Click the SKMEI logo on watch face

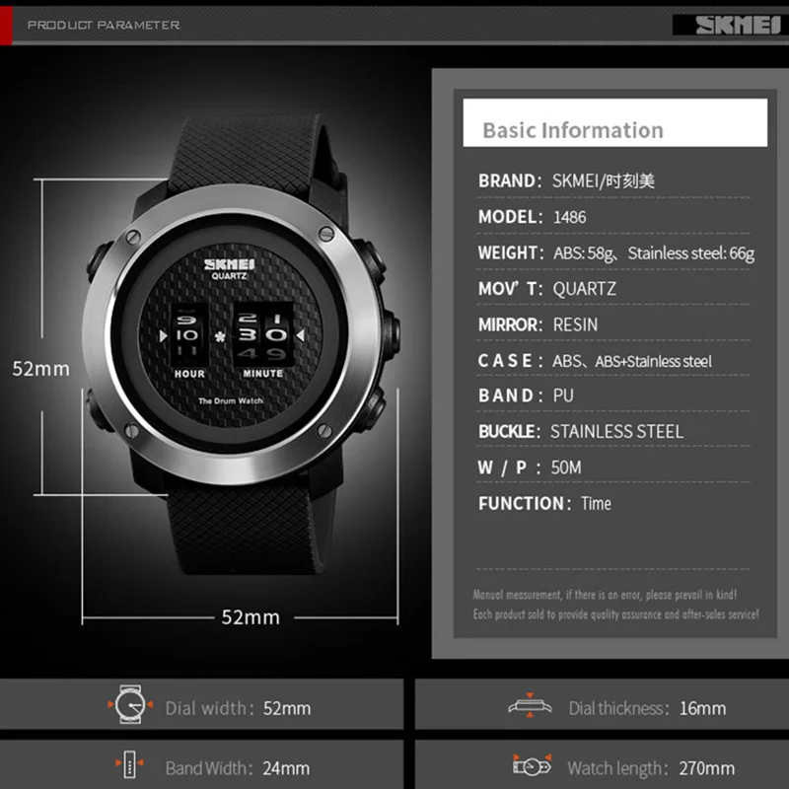(229, 264)
